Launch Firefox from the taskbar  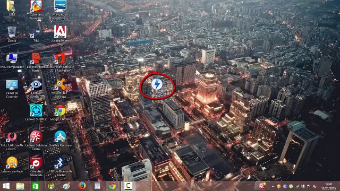pyautogui.click(x=82, y=186)
